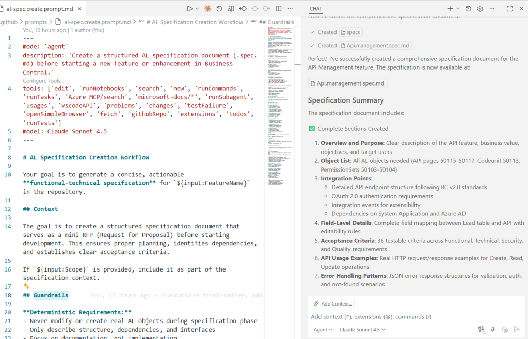Click the minimap code overview

280,106
